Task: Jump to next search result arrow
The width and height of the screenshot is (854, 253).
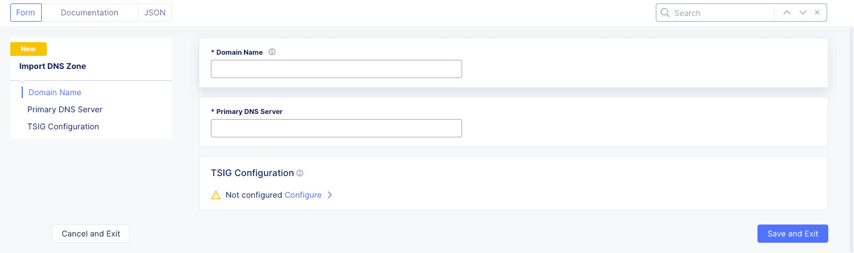Action: coord(803,13)
